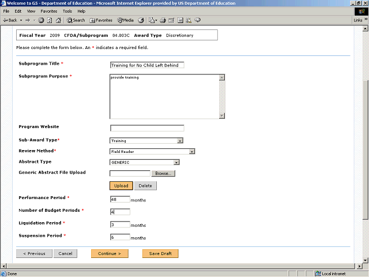Viewport: 369px width, 277px height.
Task: Click the page icon beside Done in status bar
Action: [3, 274]
